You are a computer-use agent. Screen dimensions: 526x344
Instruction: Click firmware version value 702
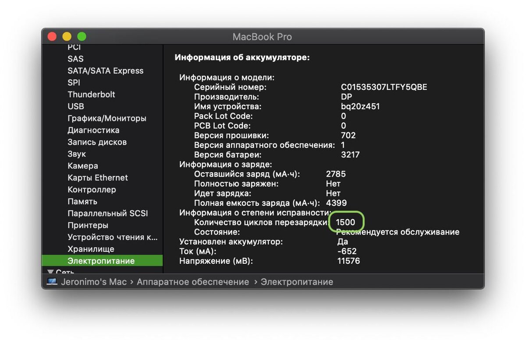click(x=348, y=135)
